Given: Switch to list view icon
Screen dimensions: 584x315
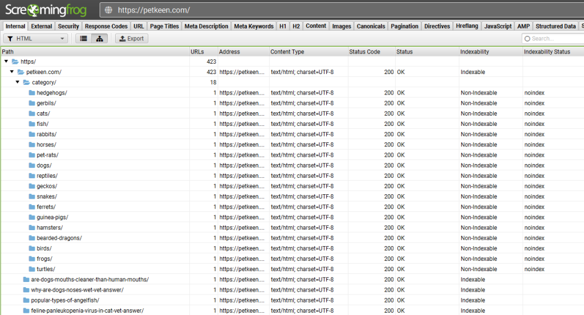Looking at the screenshot, I should coord(83,38).
